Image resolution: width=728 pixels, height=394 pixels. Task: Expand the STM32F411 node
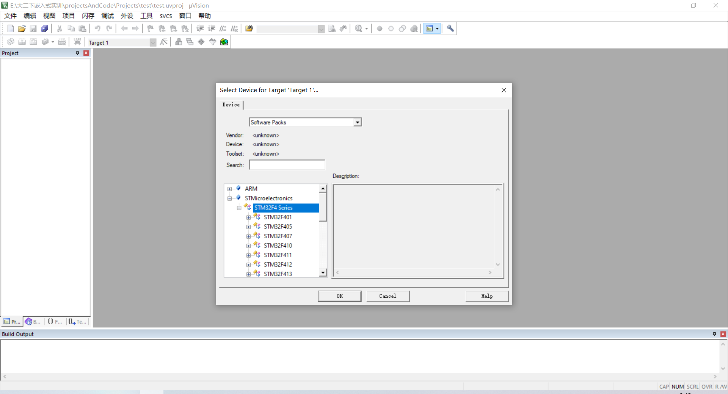coord(248,255)
